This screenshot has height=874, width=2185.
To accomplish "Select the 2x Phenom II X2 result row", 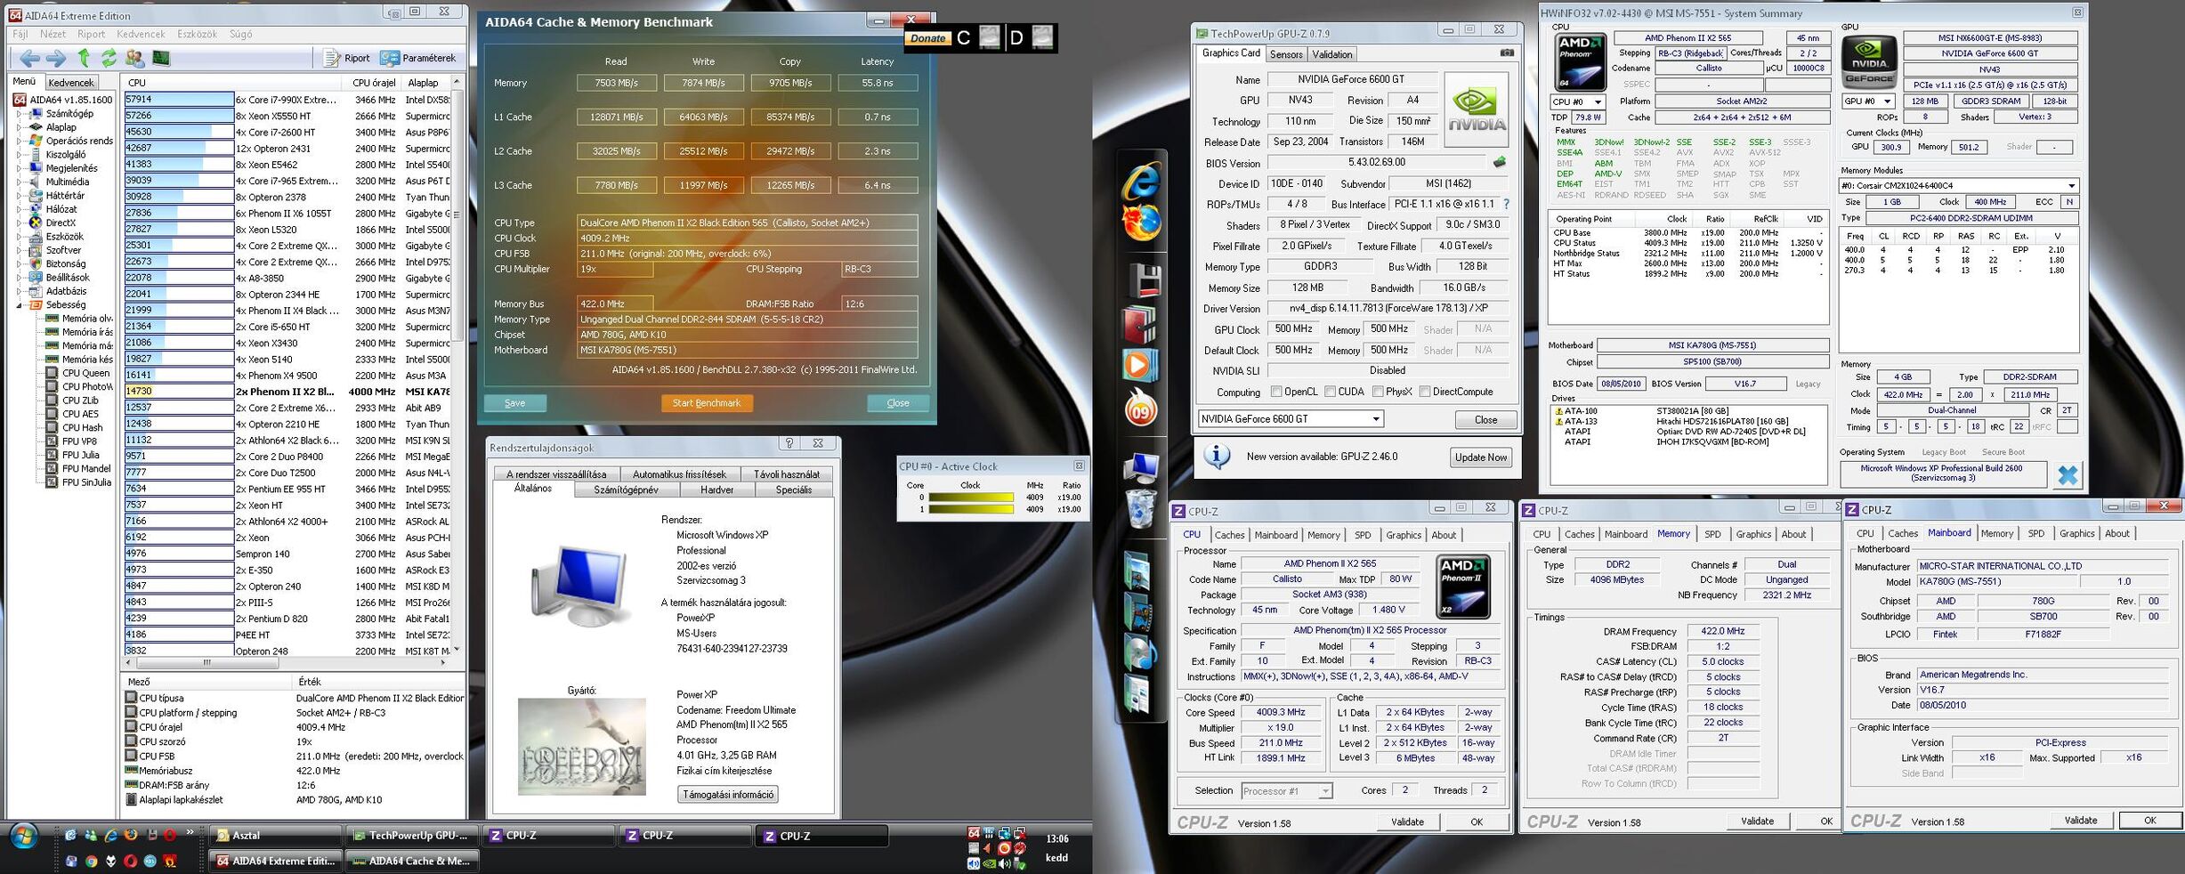I will (287, 392).
